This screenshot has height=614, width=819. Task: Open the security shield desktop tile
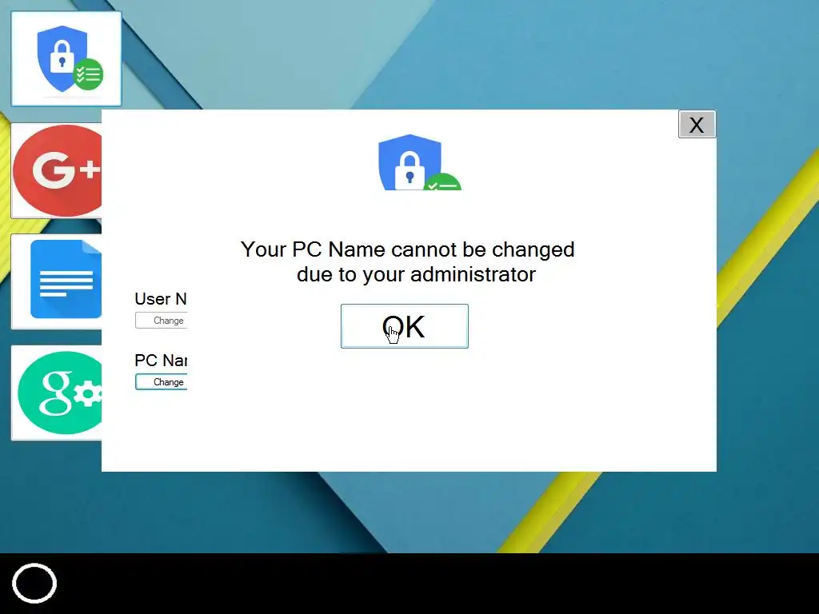click(66, 58)
